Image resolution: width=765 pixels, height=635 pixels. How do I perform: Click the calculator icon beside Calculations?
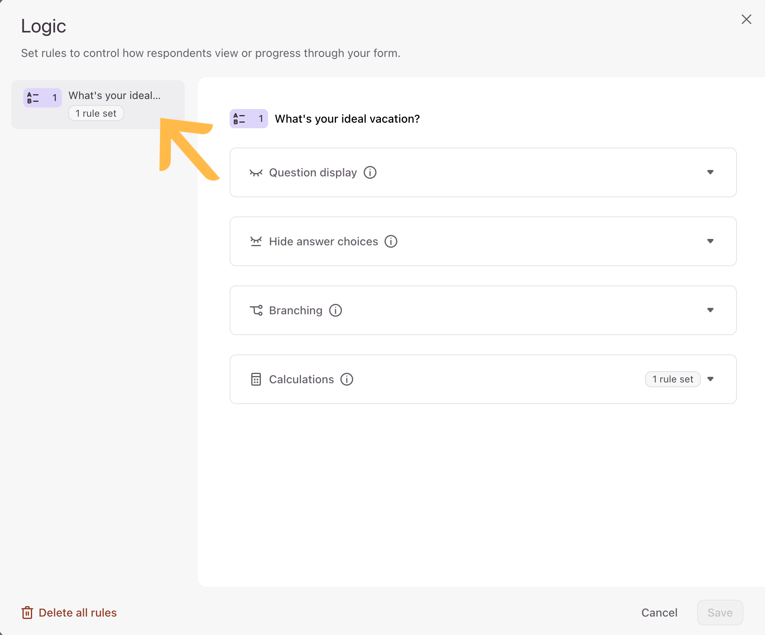tap(256, 379)
